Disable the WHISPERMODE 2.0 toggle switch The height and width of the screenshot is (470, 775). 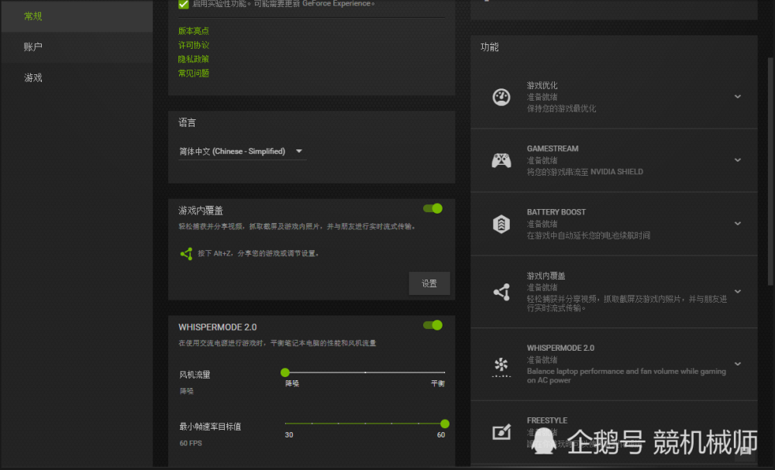click(433, 325)
